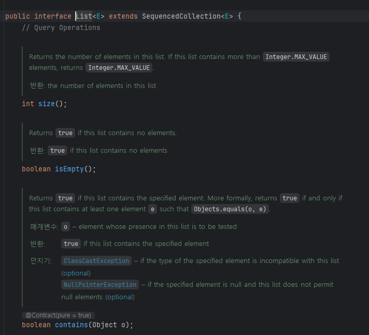The image size is (369, 335).
Task: Click SequencedCollection in the extends clause
Action: pyautogui.click(x=181, y=16)
